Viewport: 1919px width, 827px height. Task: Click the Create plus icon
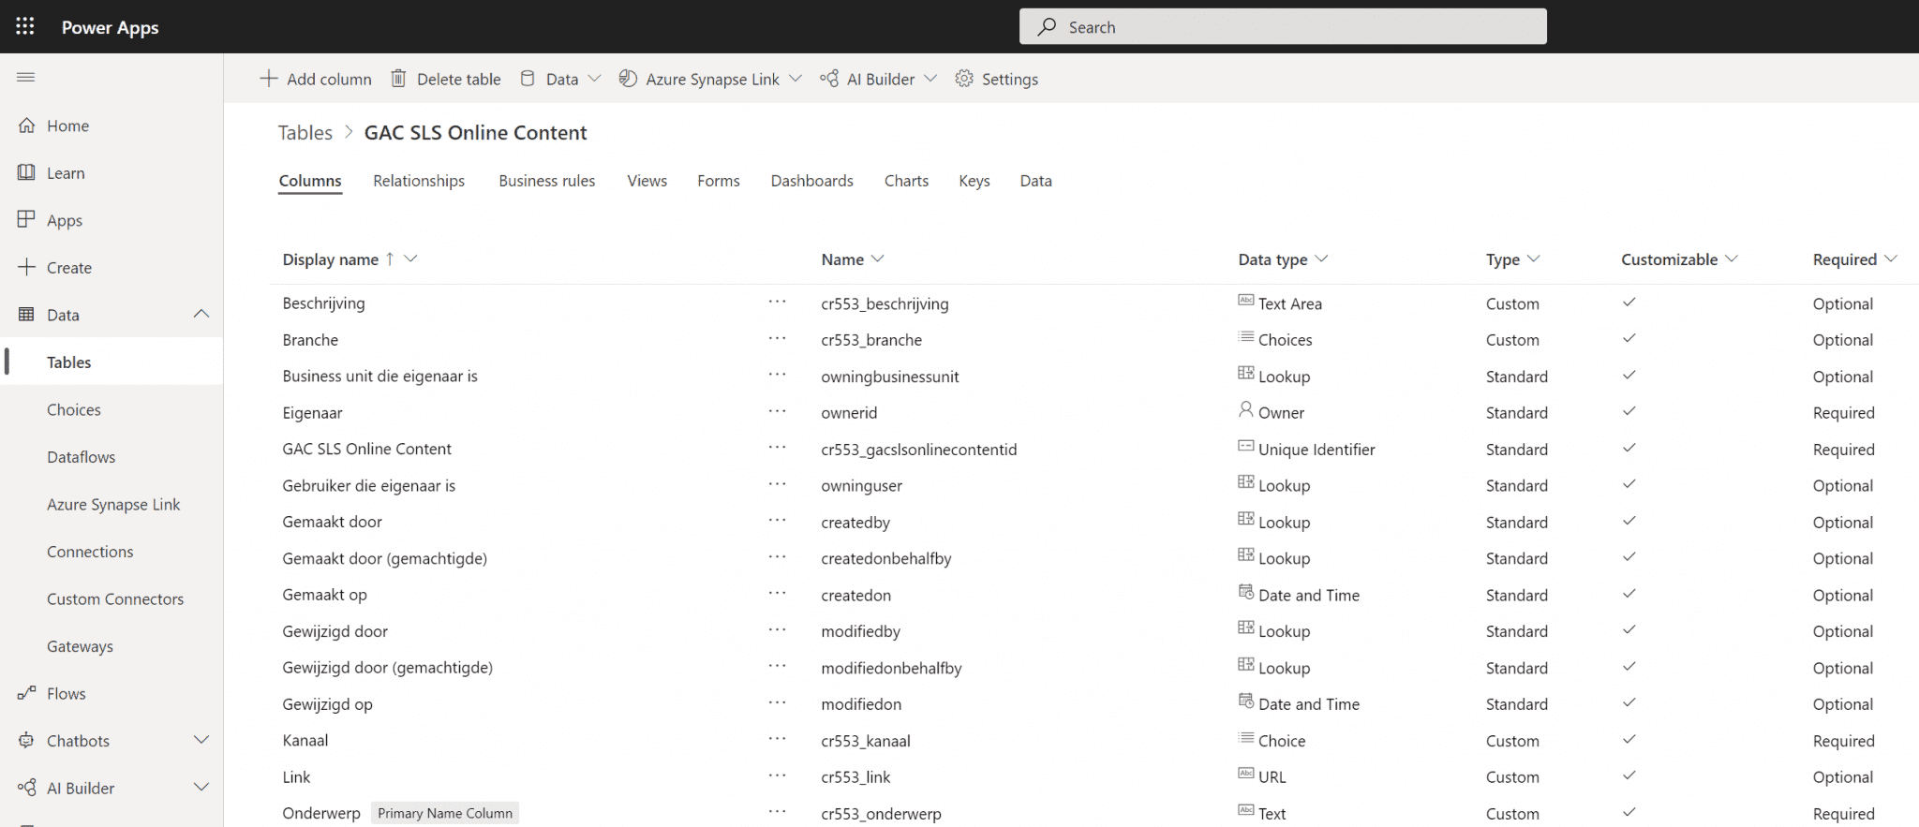tap(26, 267)
